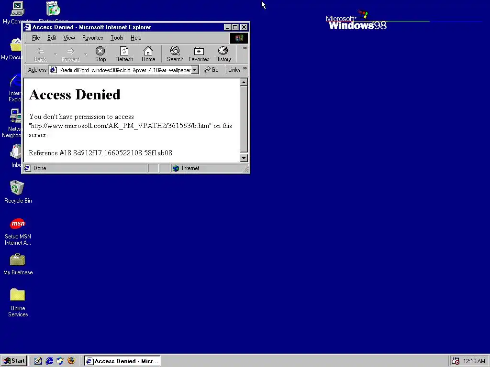Go to the Home page button
490x367 pixels.
(x=148, y=54)
